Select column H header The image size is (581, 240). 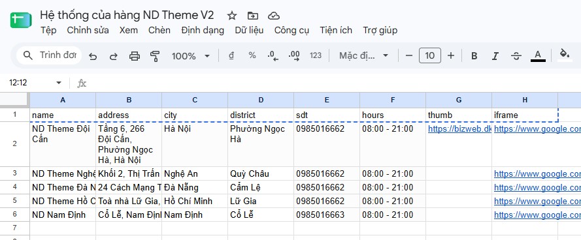[525, 100]
